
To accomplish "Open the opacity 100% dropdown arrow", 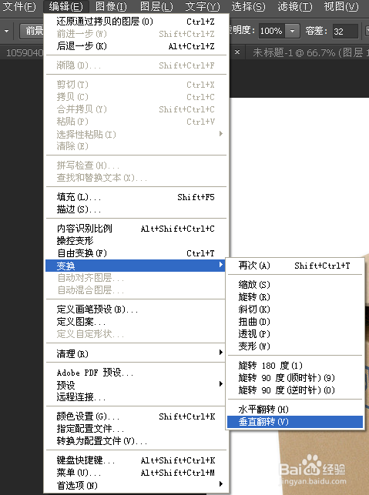I will coord(292,32).
